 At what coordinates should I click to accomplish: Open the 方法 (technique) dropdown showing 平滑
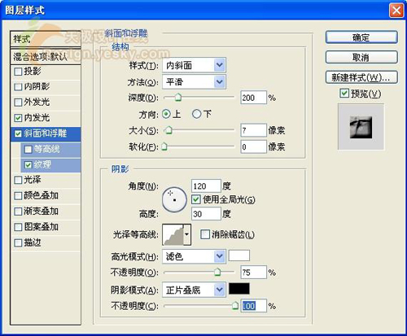(194, 82)
